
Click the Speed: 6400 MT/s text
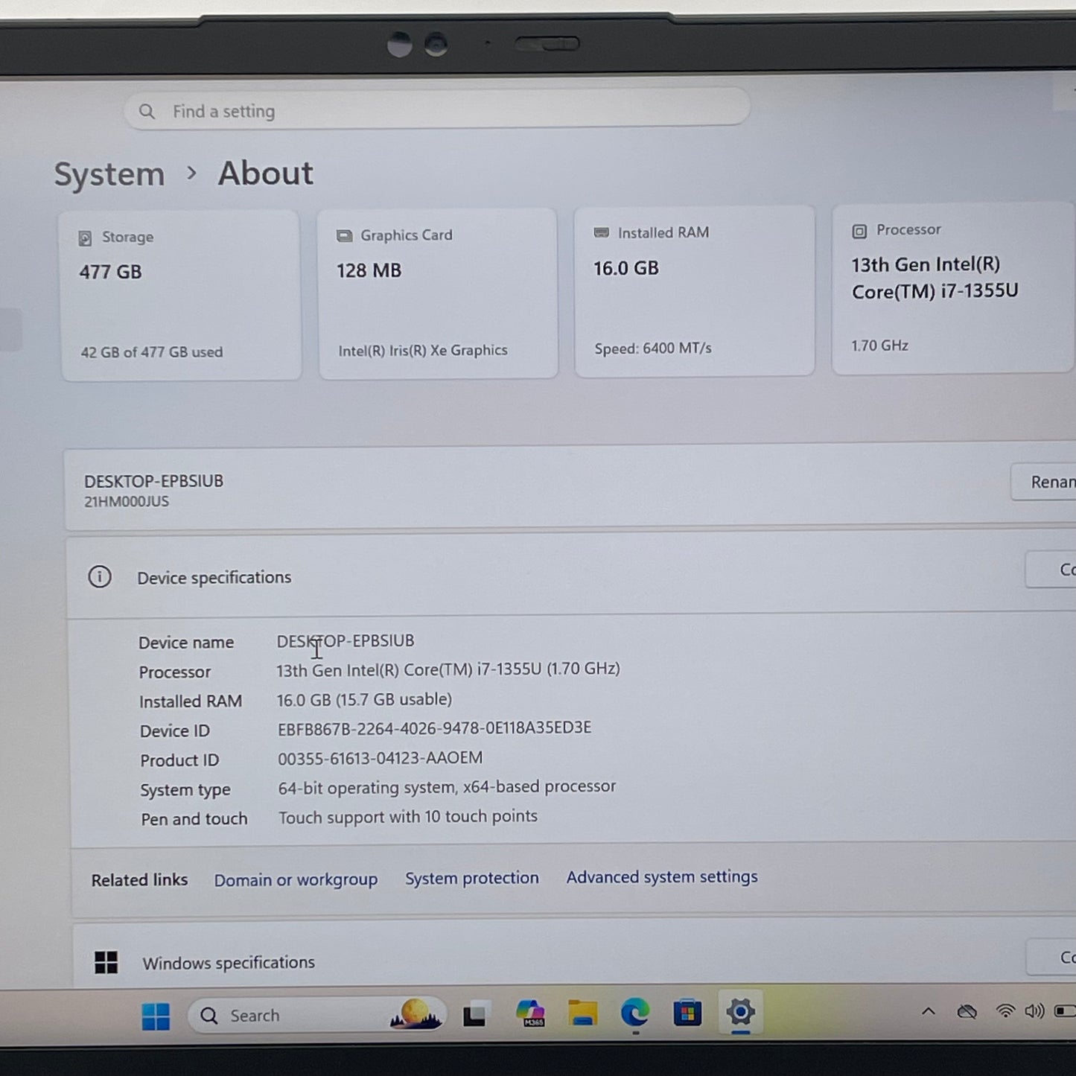pos(653,348)
